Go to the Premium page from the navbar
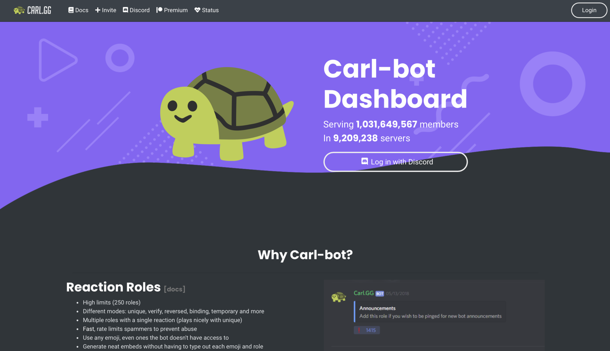610x351 pixels. point(175,10)
